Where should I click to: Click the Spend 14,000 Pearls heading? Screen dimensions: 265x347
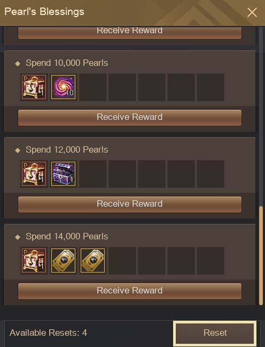[67, 236]
